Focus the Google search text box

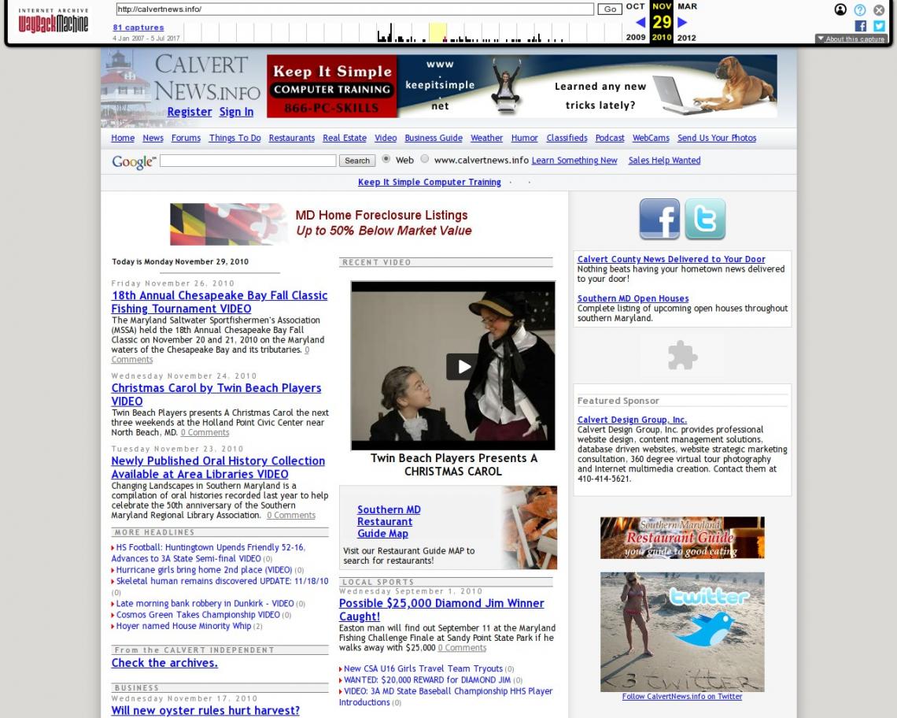(x=248, y=161)
